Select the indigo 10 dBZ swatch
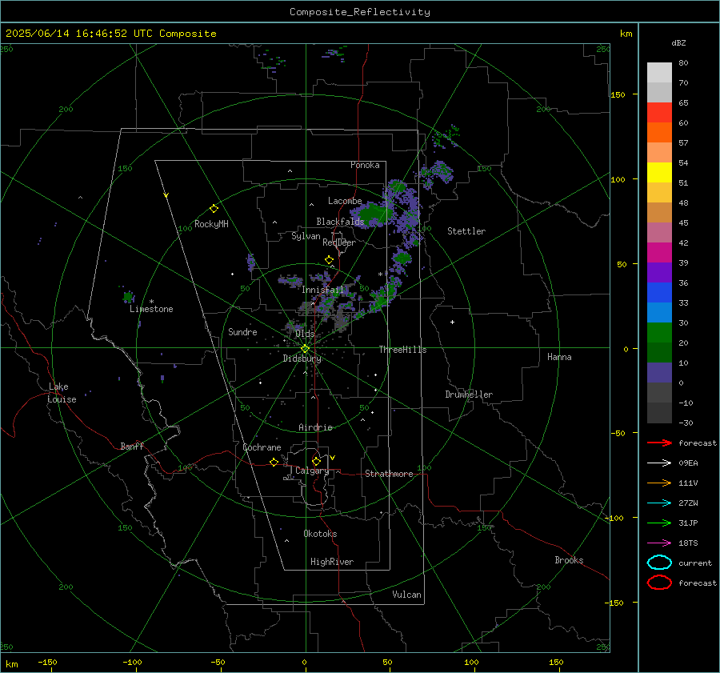Image resolution: width=720 pixels, height=673 pixels. click(659, 373)
